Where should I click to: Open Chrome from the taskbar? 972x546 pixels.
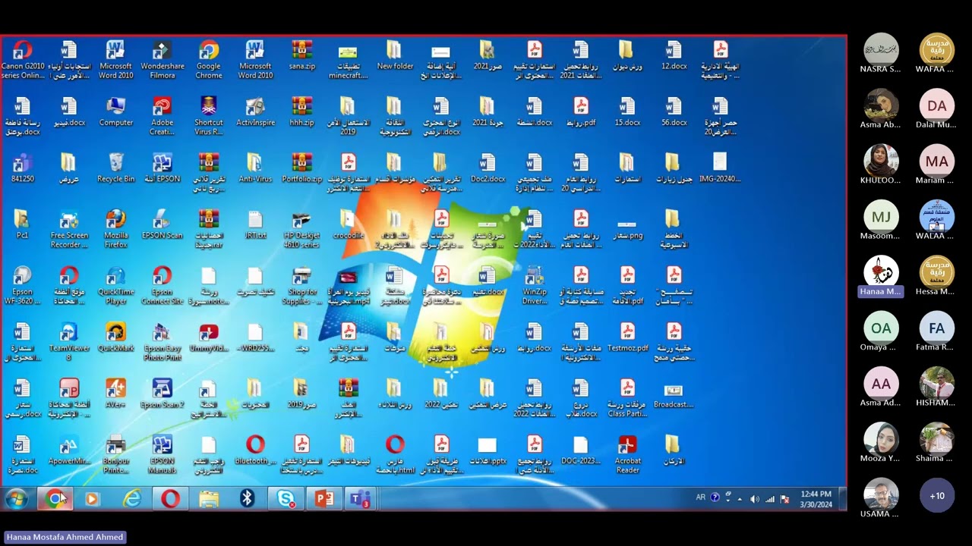click(55, 498)
